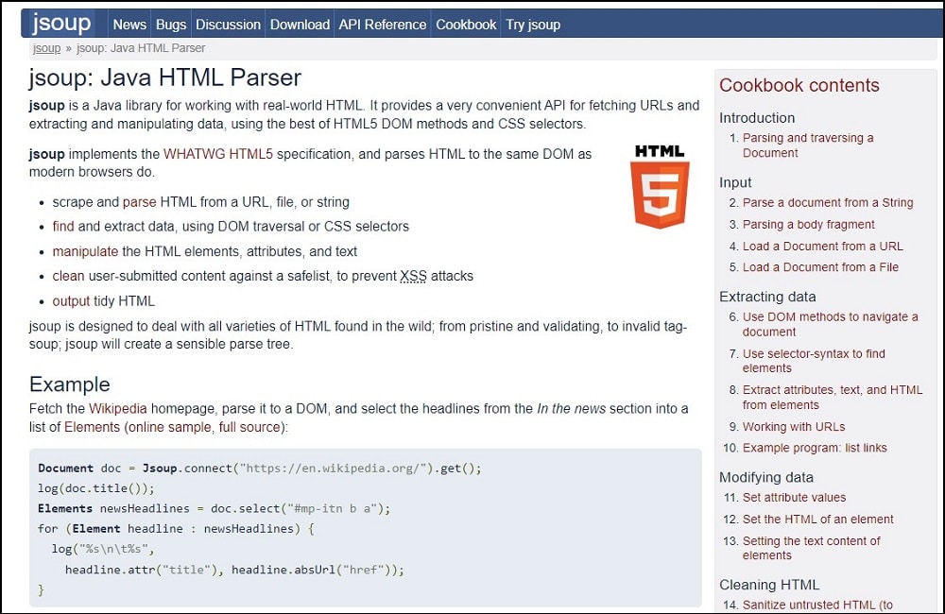Click the headline.attr code line
Image resolution: width=945 pixels, height=614 pixels.
(x=234, y=570)
